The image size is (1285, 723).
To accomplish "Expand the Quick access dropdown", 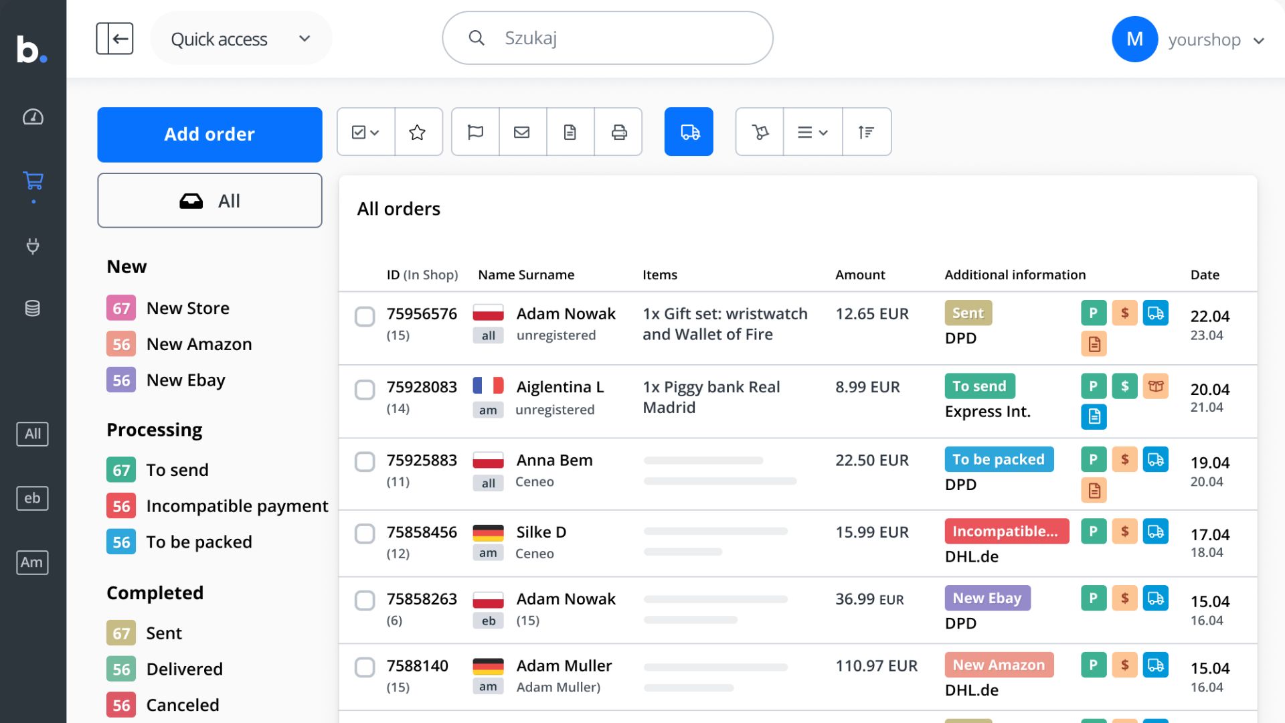I will [x=241, y=38].
